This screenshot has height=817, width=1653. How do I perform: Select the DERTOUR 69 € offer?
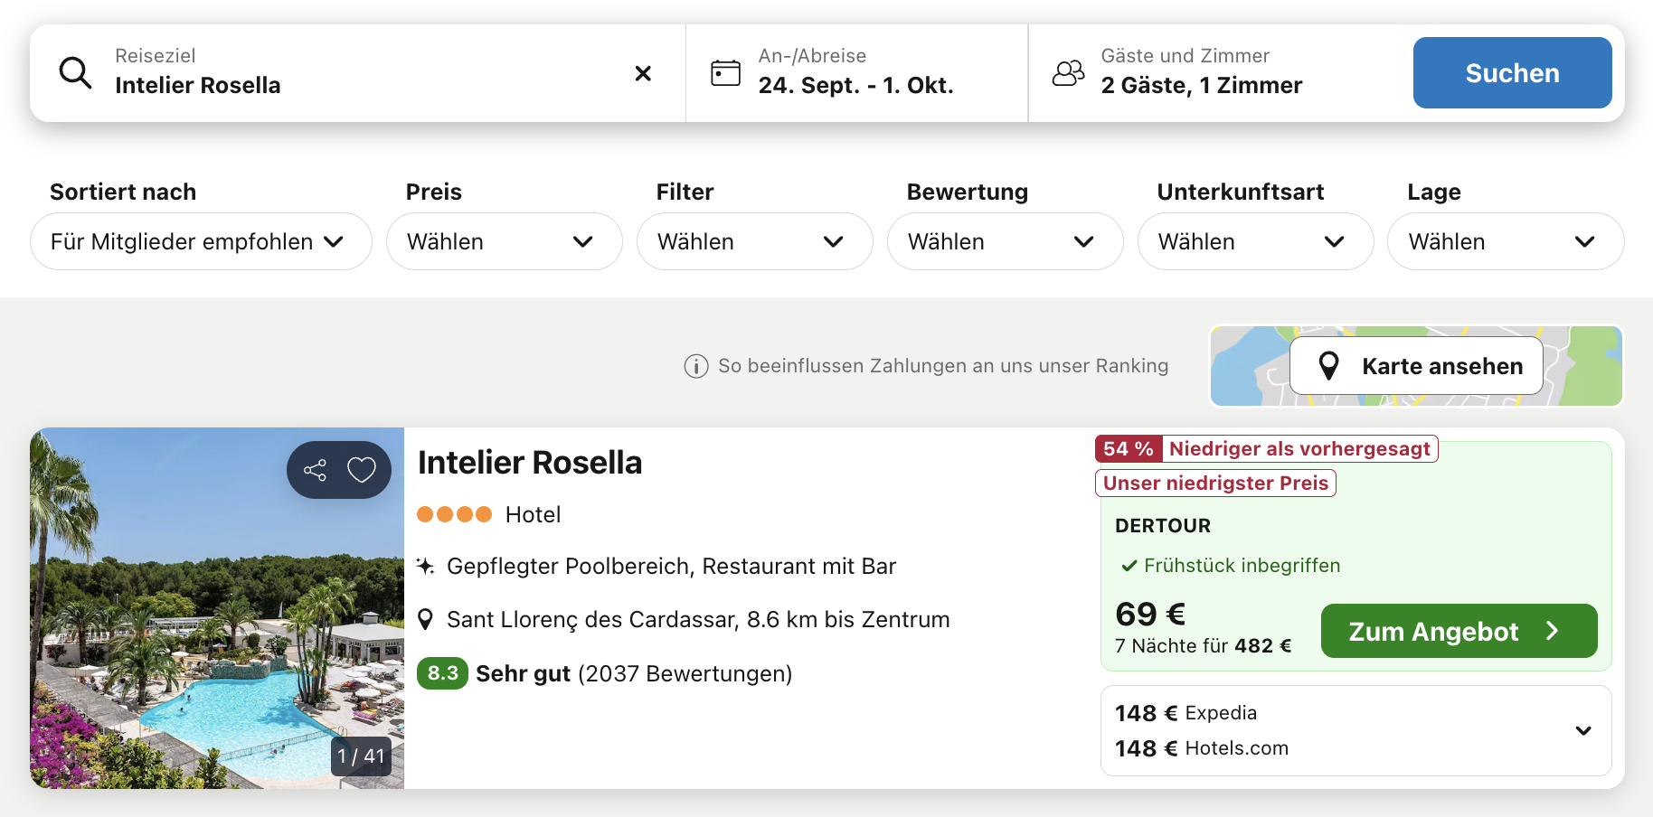tap(1355, 557)
